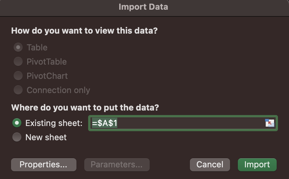This screenshot has height=179, width=289.
Task: Click the "PivotChart" option label text
Action: 47,76
